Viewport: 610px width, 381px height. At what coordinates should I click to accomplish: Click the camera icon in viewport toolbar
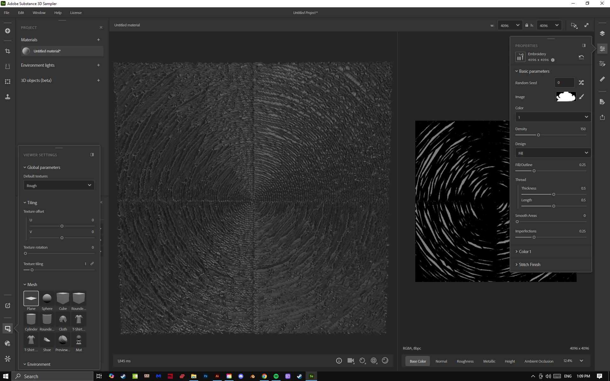350,361
